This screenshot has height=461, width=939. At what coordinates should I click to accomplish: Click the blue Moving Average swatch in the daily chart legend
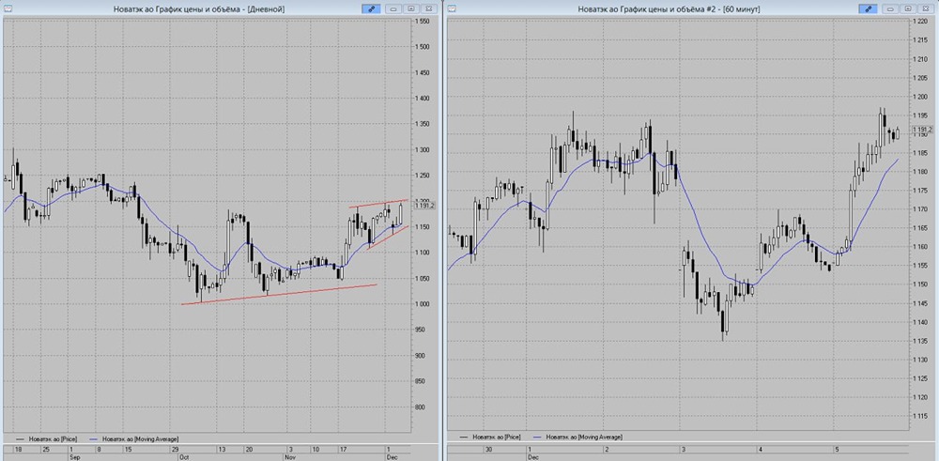point(92,439)
